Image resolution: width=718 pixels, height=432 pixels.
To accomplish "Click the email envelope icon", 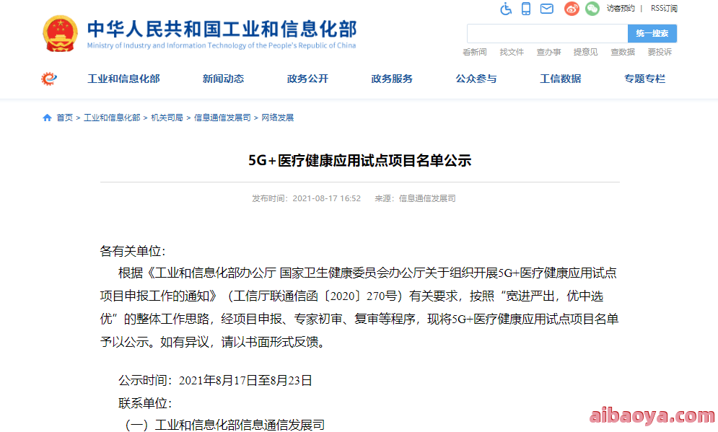I will point(547,9).
